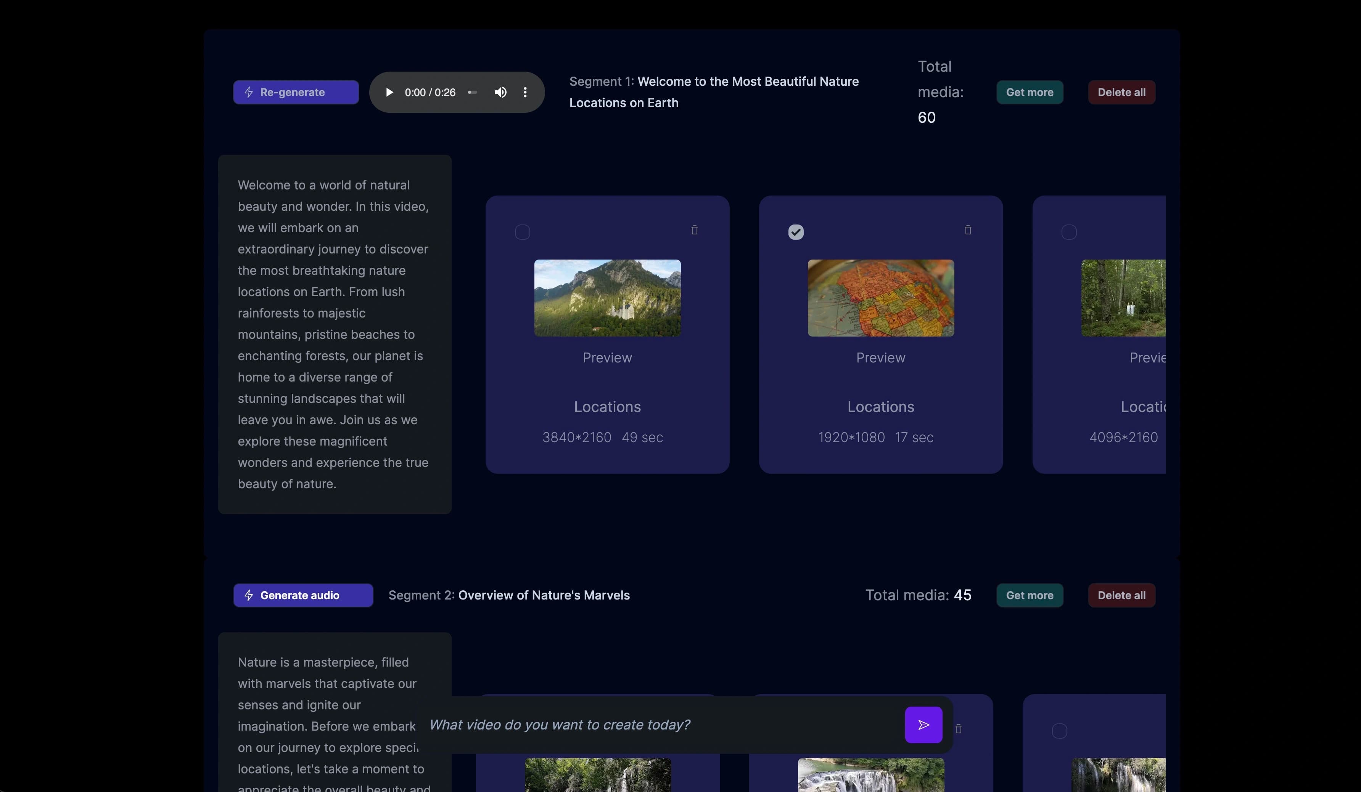The height and width of the screenshot is (792, 1361).
Task: Click Preview under the globe clip
Action: [880, 358]
